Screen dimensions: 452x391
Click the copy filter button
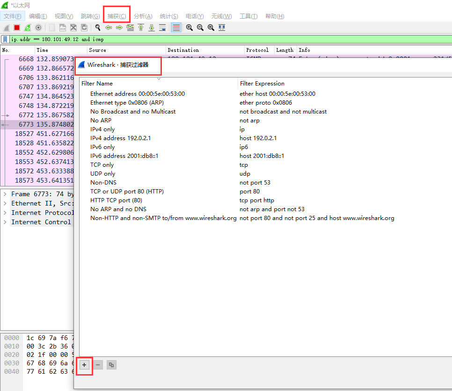[111, 365]
